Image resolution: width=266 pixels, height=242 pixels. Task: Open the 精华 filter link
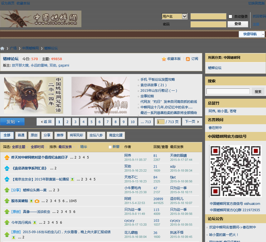pyautogui.click(x=84, y=147)
